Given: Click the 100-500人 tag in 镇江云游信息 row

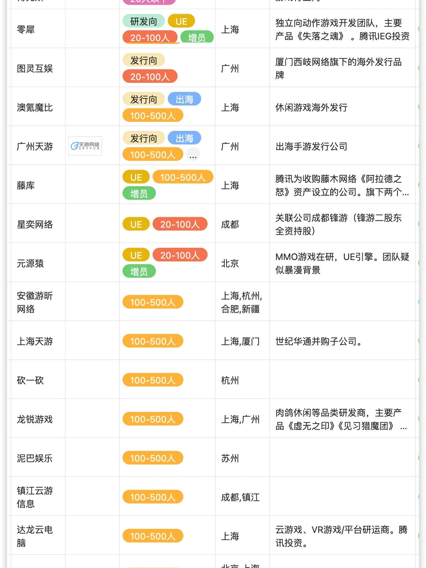Looking at the screenshot, I should pos(153,497).
